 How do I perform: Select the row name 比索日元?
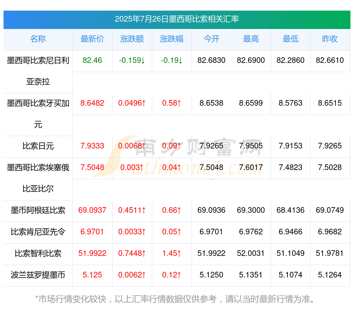click(x=38, y=146)
